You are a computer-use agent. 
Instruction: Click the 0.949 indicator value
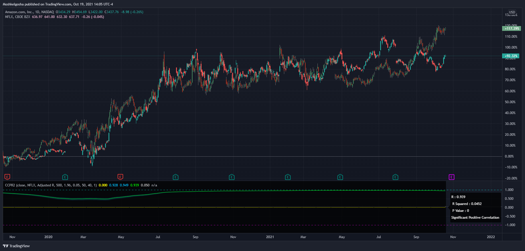(124, 185)
